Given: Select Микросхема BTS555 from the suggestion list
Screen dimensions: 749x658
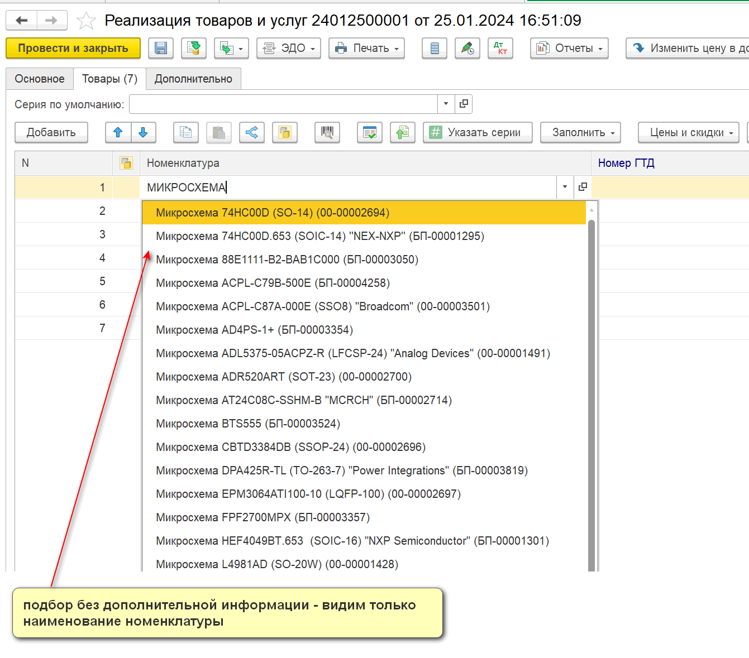Looking at the screenshot, I should tap(248, 424).
